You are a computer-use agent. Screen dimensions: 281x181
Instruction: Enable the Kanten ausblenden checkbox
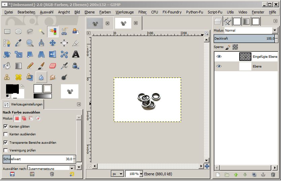point(6,134)
